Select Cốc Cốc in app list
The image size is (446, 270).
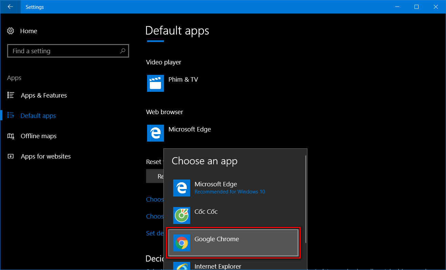click(234, 215)
